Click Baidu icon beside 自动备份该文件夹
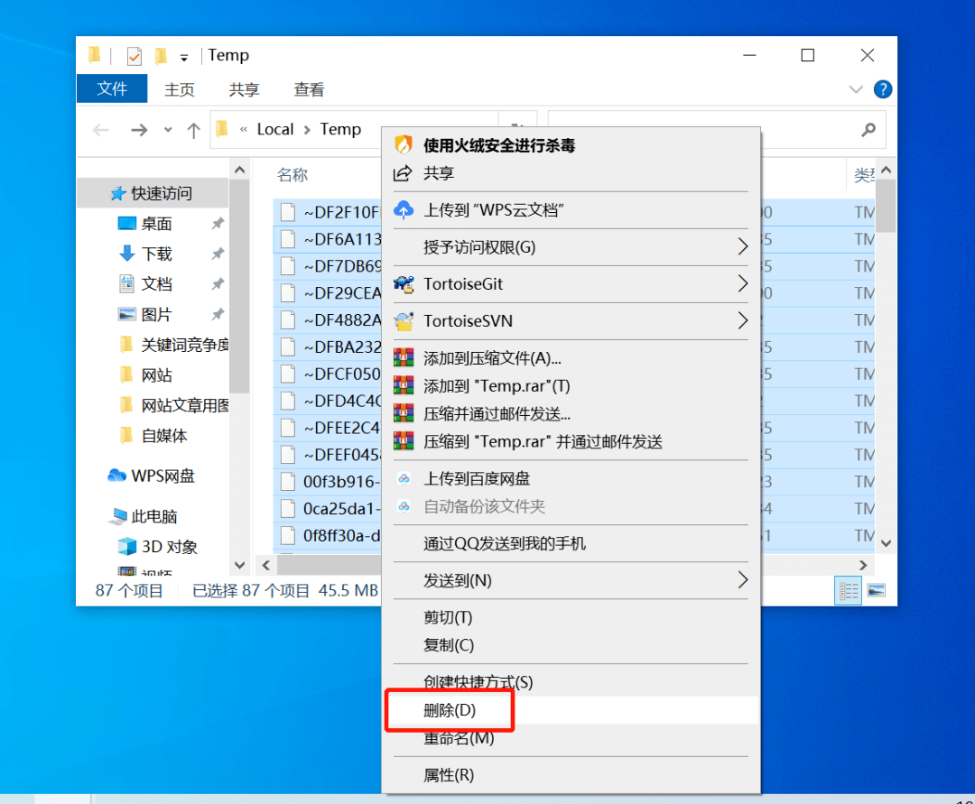This screenshot has width=975, height=804. click(x=404, y=506)
